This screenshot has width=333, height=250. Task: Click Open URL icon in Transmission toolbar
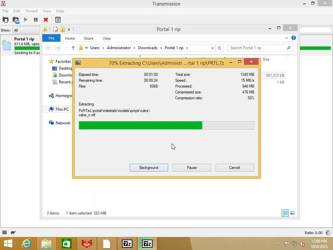click(x=16, y=20)
